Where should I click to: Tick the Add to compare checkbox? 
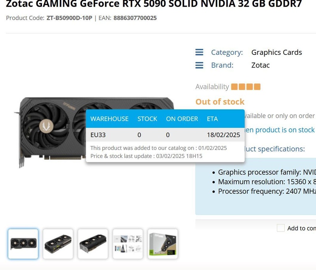tap(280, 228)
